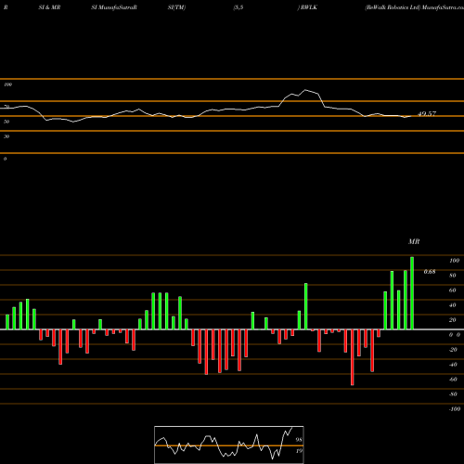Click the 'SI & MR' header text
464x464 pixels.
point(49,7)
